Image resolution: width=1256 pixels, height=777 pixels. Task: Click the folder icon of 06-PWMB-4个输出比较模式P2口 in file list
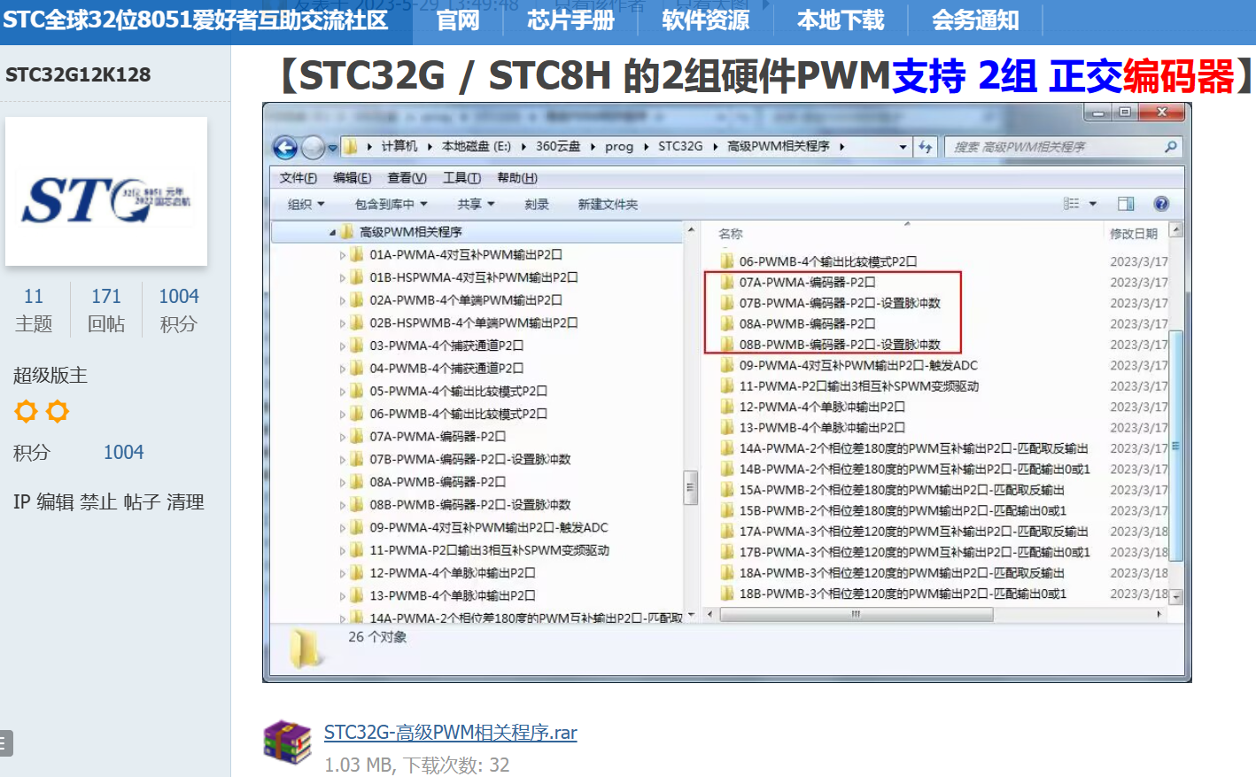[727, 261]
